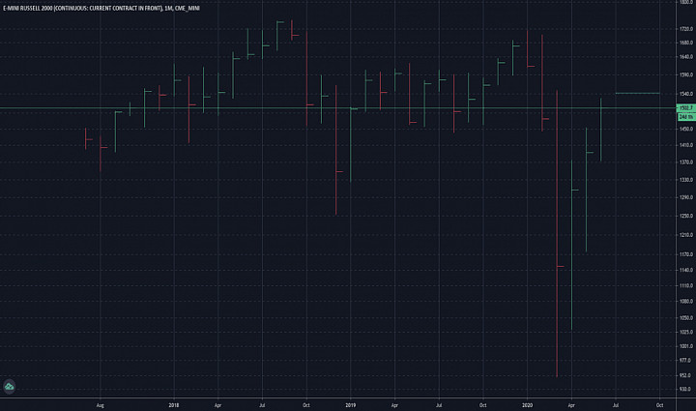Click the 1170.0 price axis label
The height and width of the screenshot is (411, 696).
(x=685, y=254)
